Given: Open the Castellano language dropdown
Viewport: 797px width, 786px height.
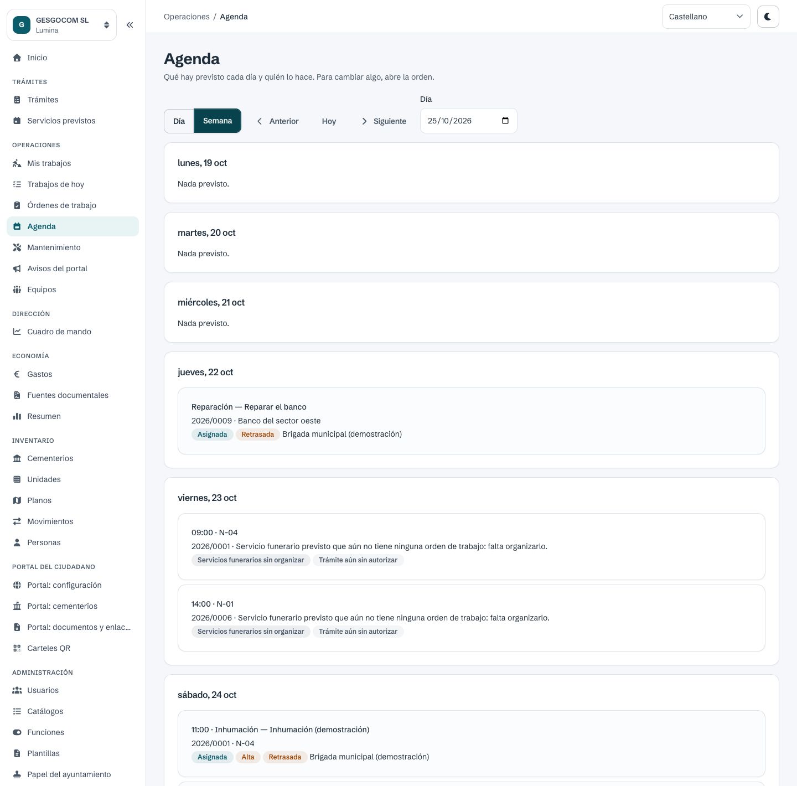Looking at the screenshot, I should pos(706,17).
